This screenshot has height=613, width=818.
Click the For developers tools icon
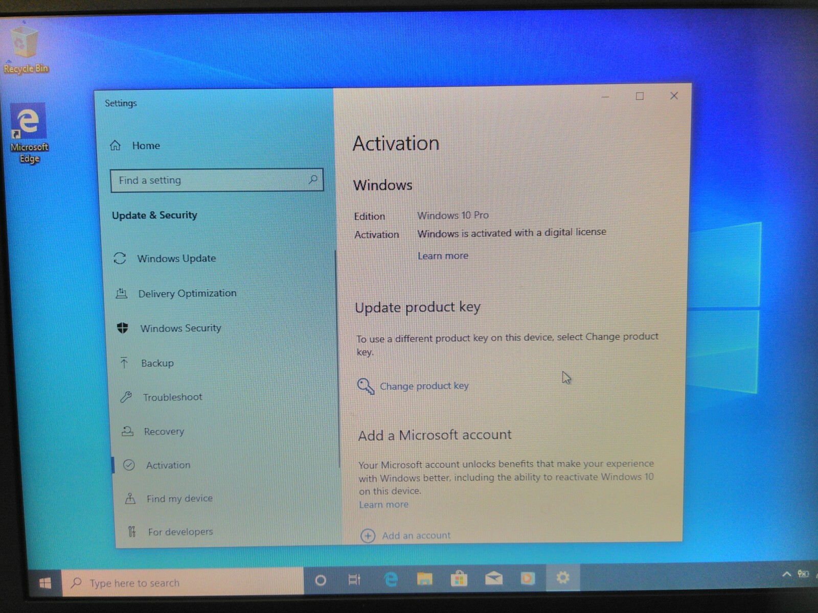(132, 532)
